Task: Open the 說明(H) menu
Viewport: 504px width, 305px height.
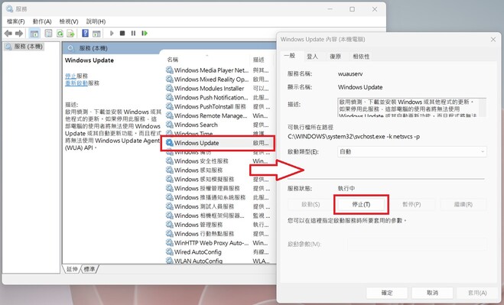Action: pos(96,21)
